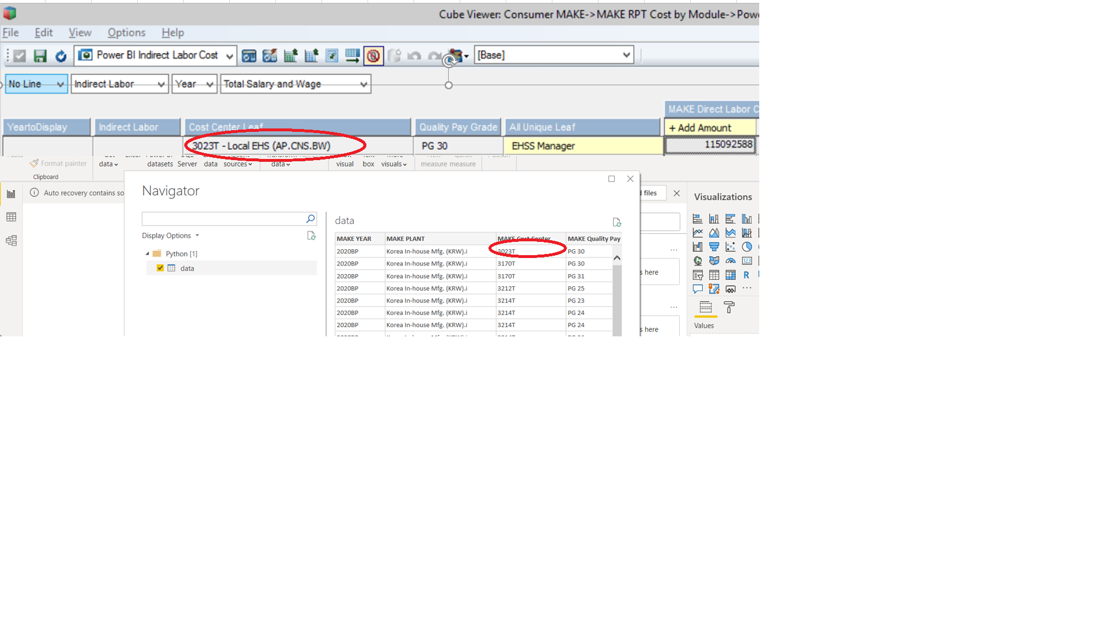The image size is (1106, 622).
Task: Click the refresh icon beside Display Options
Action: point(311,236)
